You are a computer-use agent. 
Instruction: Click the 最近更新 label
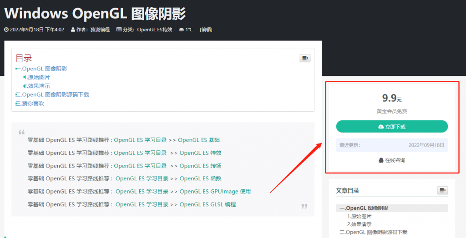[x=349, y=145]
